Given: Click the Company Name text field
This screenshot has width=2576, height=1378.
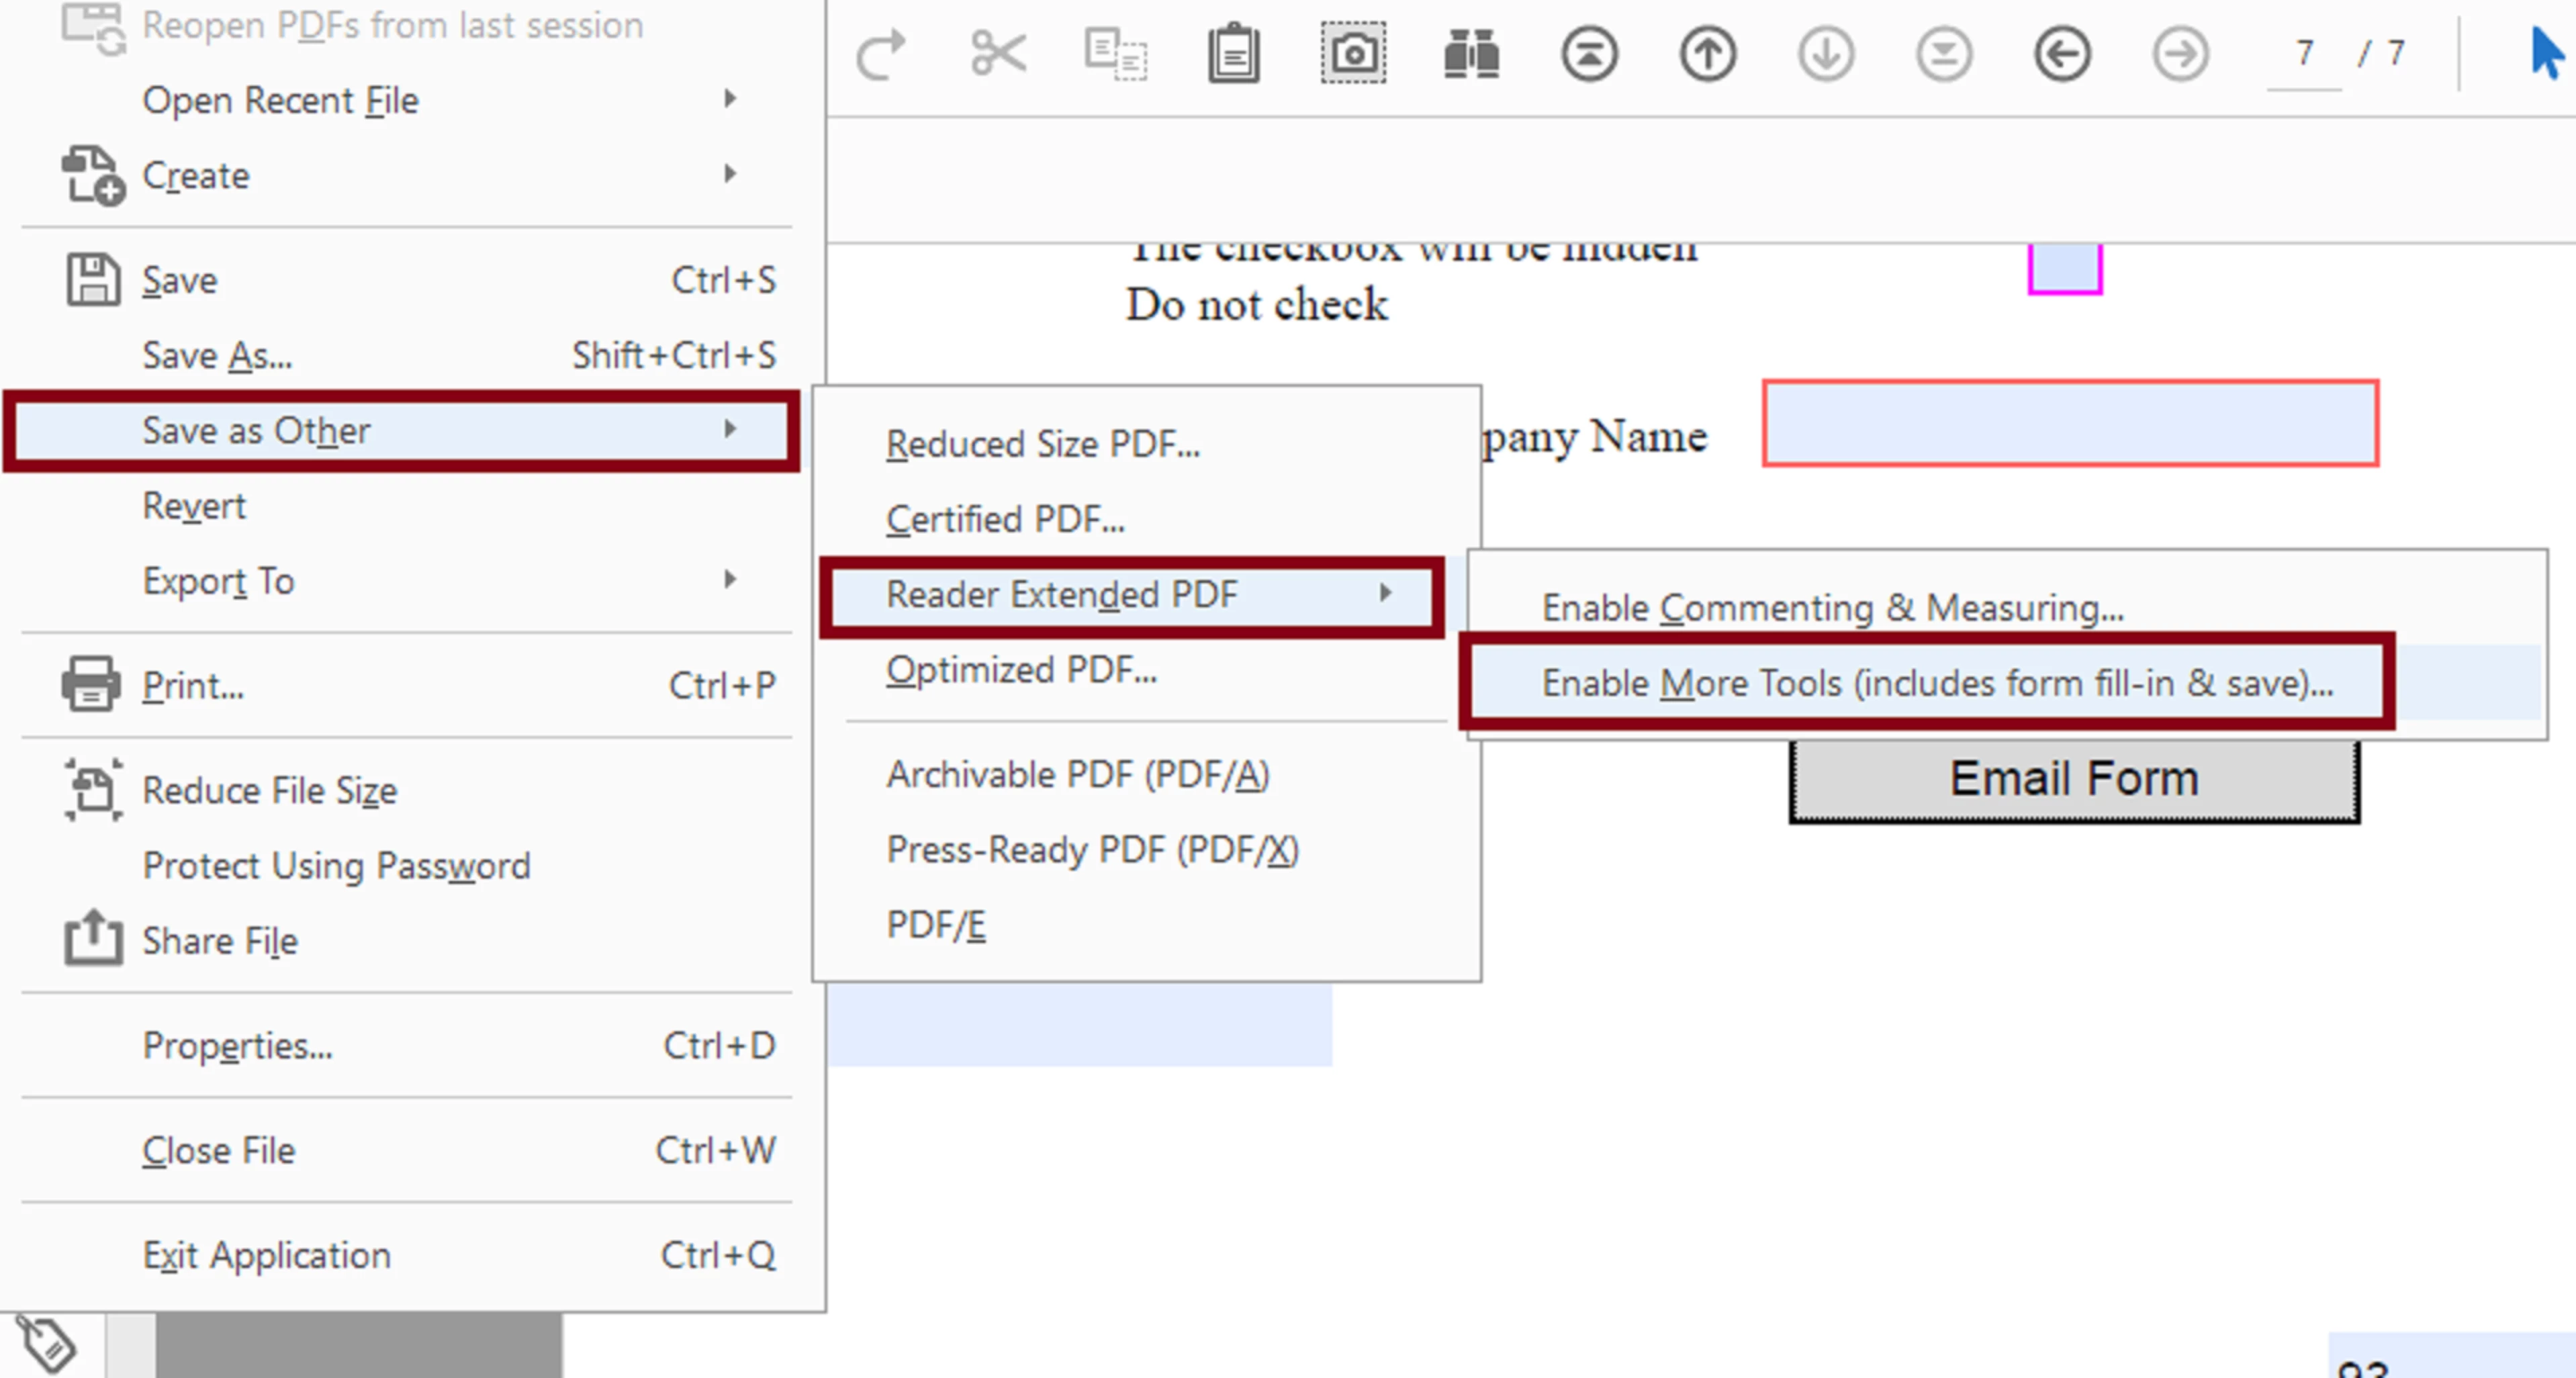Looking at the screenshot, I should pyautogui.click(x=2070, y=424).
